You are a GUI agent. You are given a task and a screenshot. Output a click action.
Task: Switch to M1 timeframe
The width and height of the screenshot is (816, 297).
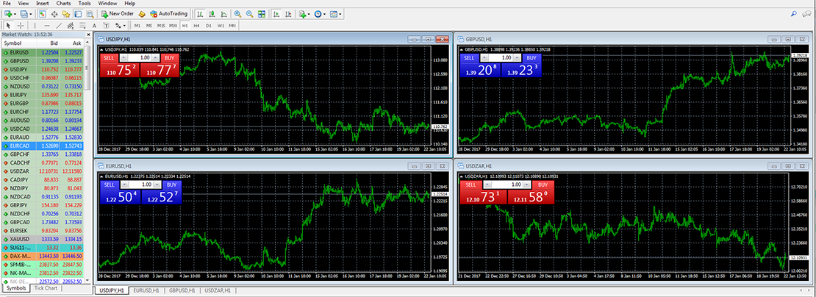pos(137,25)
